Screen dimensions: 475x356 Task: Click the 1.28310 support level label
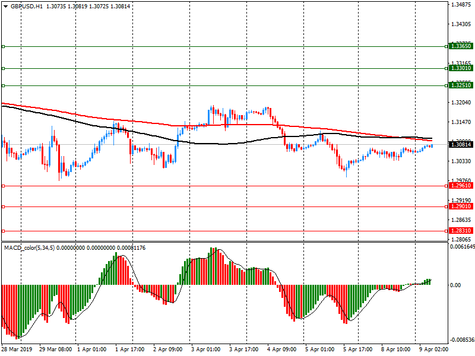461,231
